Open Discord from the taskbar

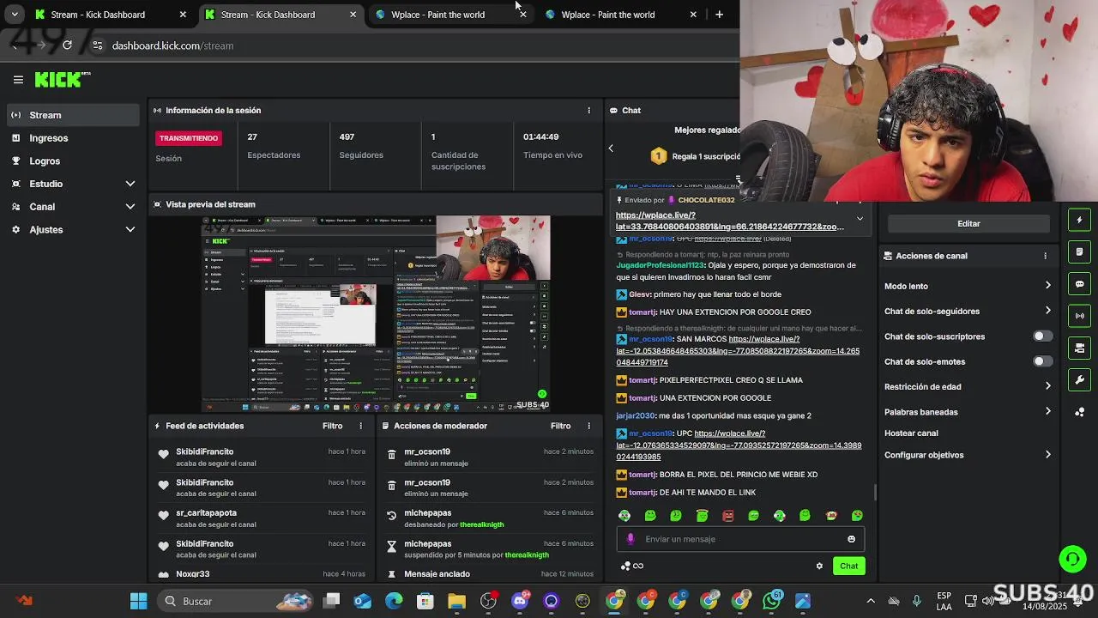pos(519,601)
